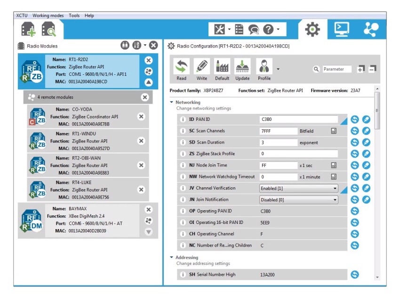
Task: Open the JN Join Notification dropdown
Action: tap(299, 199)
